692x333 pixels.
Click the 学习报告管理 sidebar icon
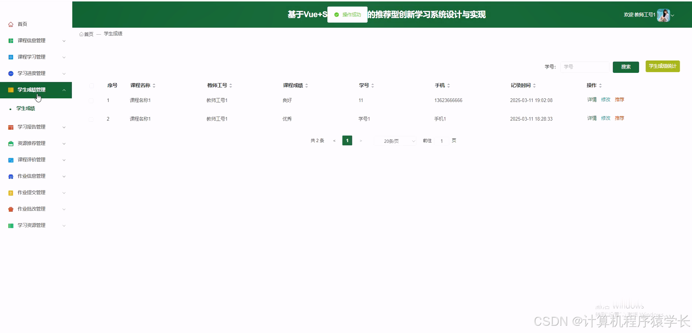10,127
